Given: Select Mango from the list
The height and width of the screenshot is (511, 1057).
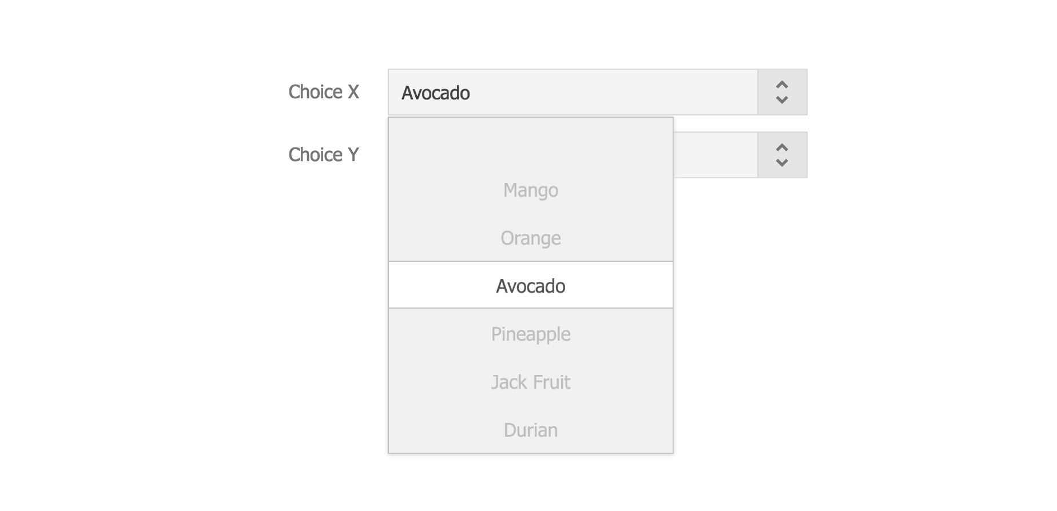Looking at the screenshot, I should coord(531,190).
